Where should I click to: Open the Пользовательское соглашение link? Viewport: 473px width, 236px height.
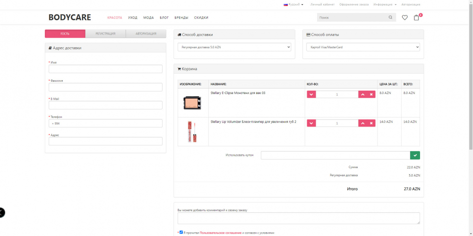221,233
